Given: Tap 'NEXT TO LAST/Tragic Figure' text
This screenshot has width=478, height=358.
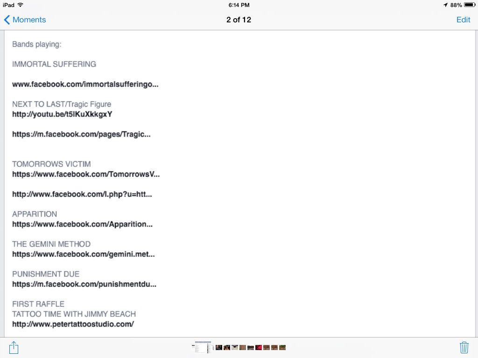Looking at the screenshot, I should tap(62, 104).
